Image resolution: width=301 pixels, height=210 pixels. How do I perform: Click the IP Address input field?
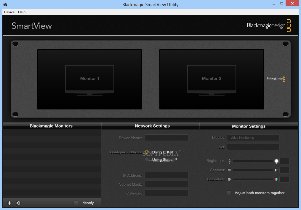tap(166, 175)
